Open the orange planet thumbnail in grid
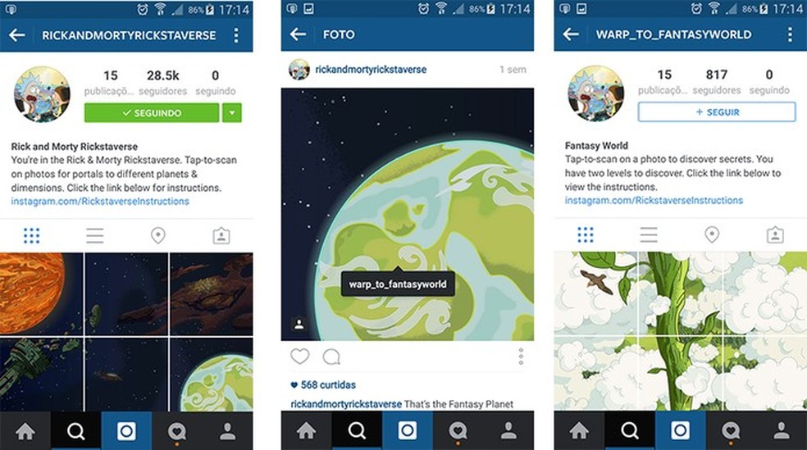807x450 pixels. tap(42, 293)
